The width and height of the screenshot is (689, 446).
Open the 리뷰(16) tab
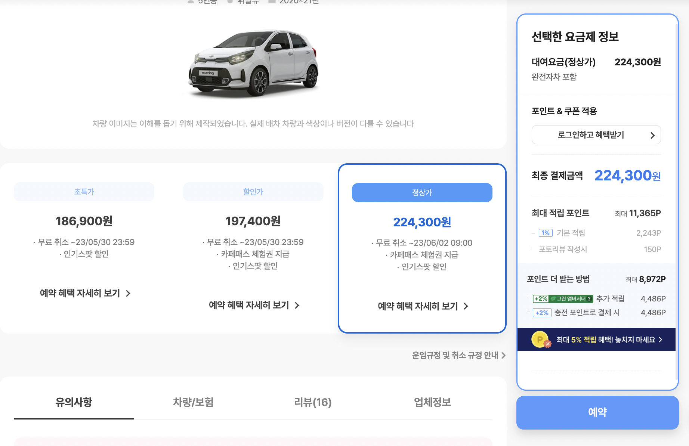312,403
